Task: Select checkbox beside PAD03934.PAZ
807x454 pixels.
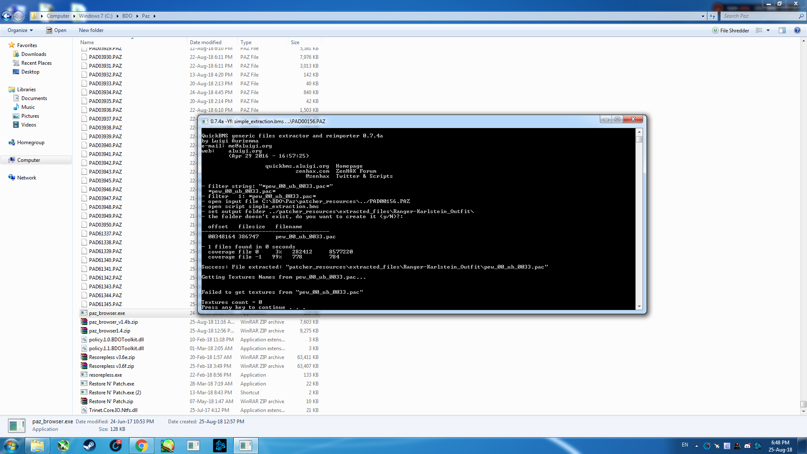Action: pos(84,92)
